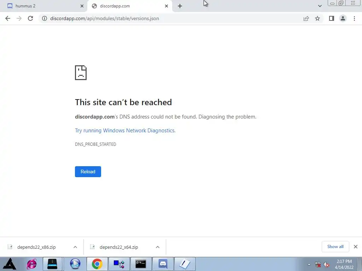Open Command Prompt from the taskbar
The width and height of the screenshot is (362, 271).
[x=141, y=264]
